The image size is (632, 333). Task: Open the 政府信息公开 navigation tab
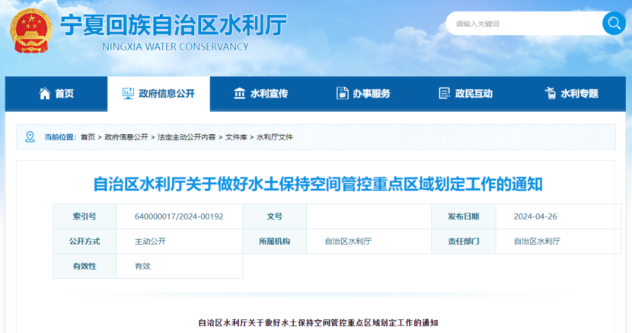[x=159, y=94]
